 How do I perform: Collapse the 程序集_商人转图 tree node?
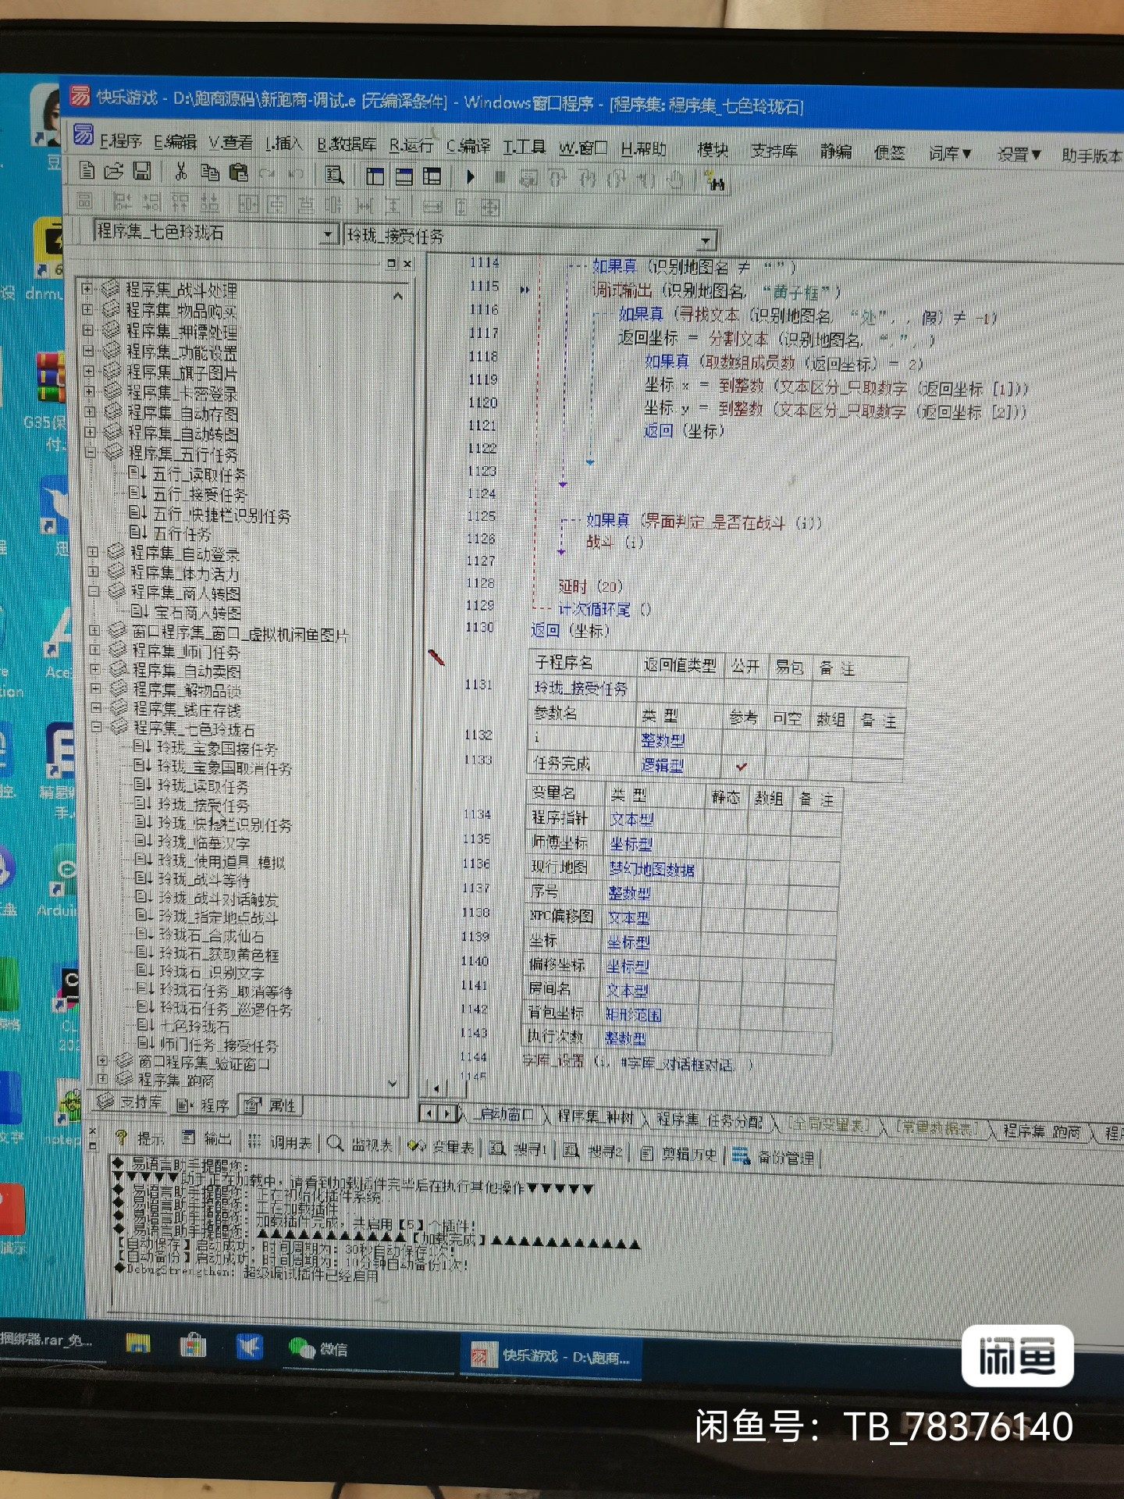tap(93, 591)
